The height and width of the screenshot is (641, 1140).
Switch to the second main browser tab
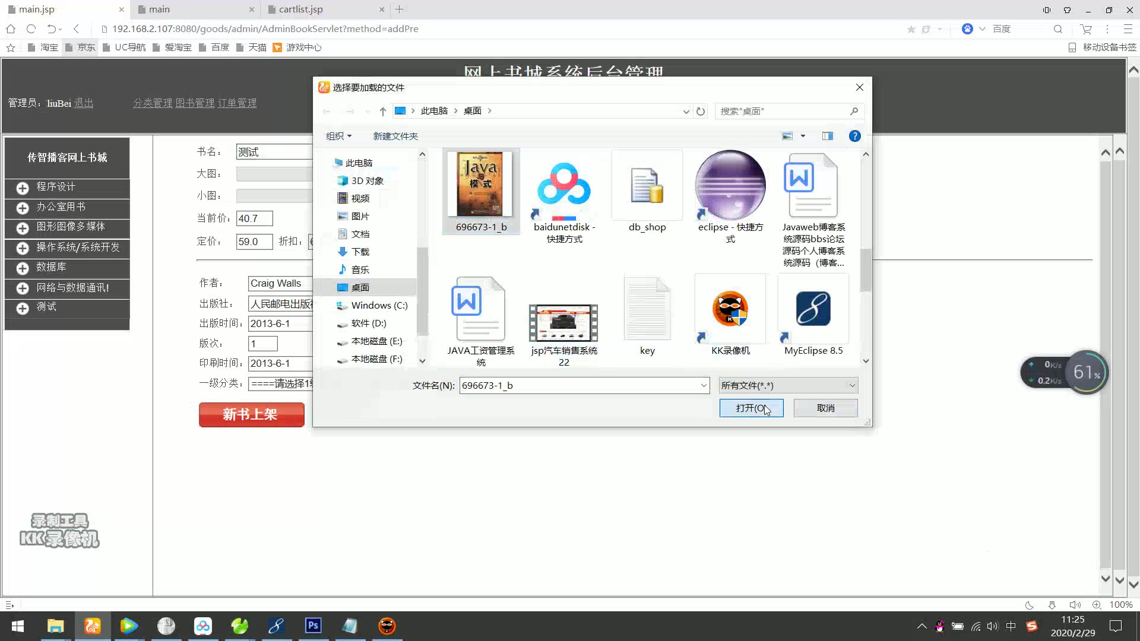tap(195, 9)
